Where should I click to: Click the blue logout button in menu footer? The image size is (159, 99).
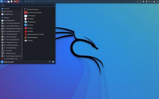53,62
